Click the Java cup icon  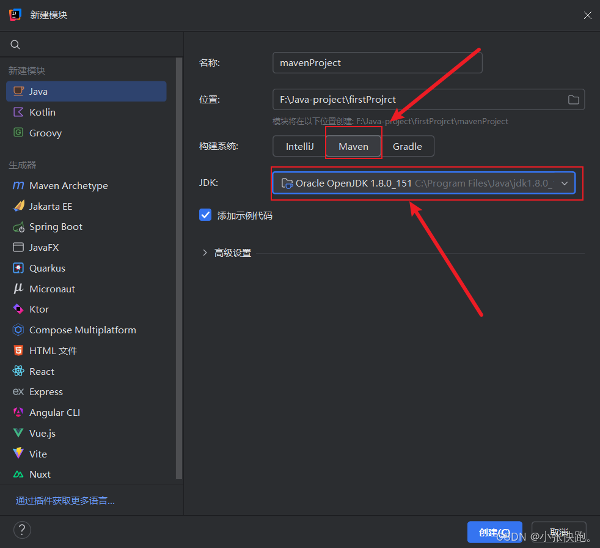18,91
